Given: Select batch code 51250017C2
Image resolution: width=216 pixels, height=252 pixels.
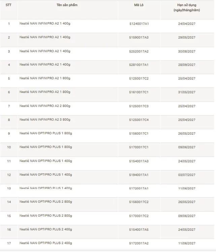Looking at the screenshot, I should tap(139, 79).
